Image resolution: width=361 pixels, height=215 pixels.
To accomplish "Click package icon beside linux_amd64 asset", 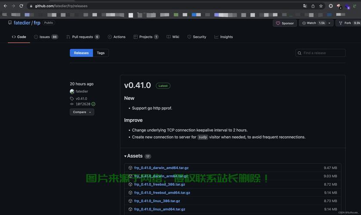I will (x=130, y=209).
